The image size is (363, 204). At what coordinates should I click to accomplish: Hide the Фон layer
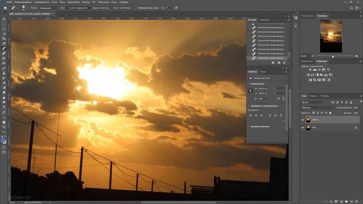[302, 127]
